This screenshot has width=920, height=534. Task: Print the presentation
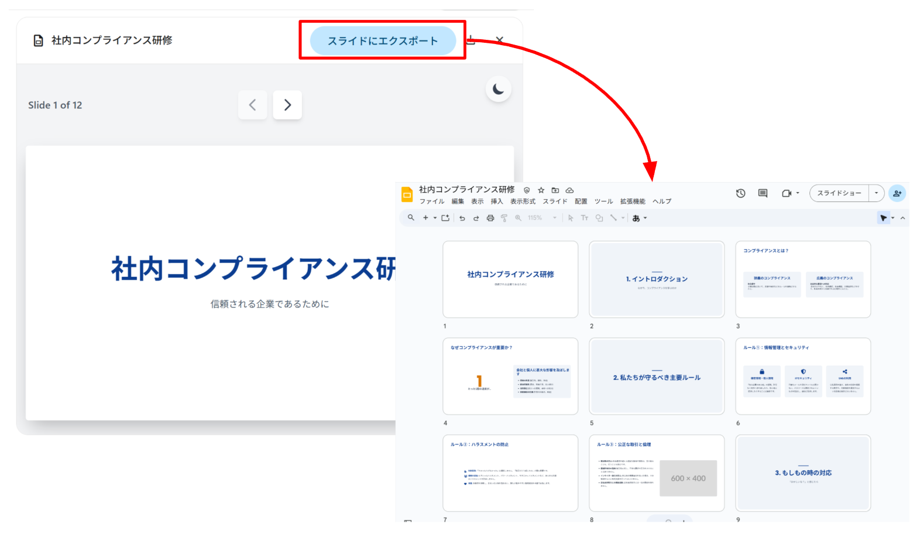click(490, 218)
